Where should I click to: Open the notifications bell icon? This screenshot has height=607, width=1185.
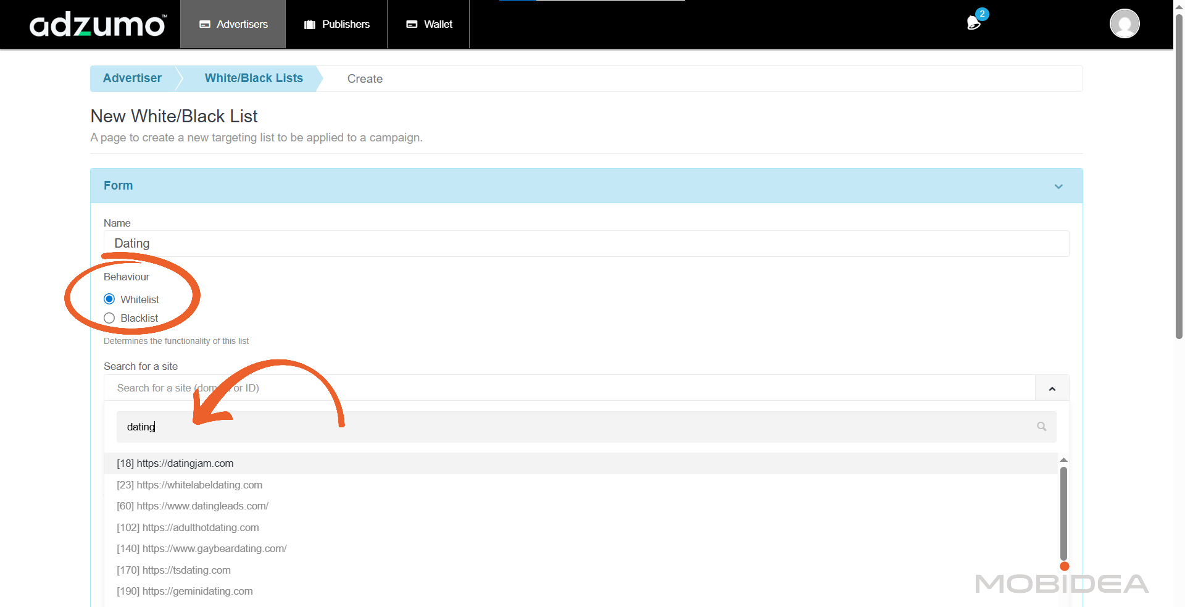[x=973, y=23]
